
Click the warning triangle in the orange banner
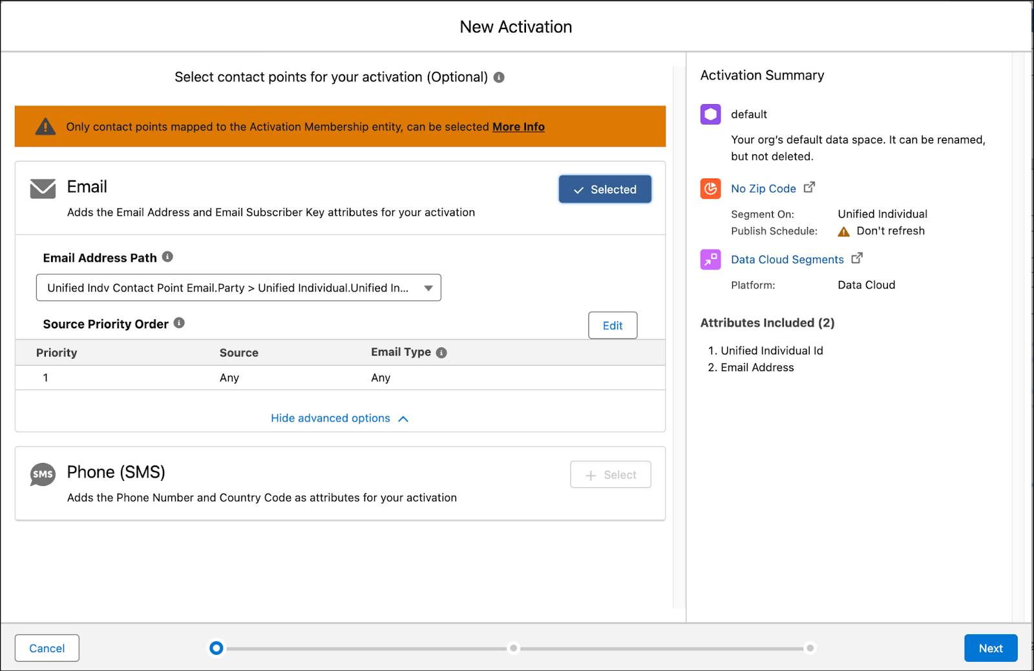(x=46, y=126)
